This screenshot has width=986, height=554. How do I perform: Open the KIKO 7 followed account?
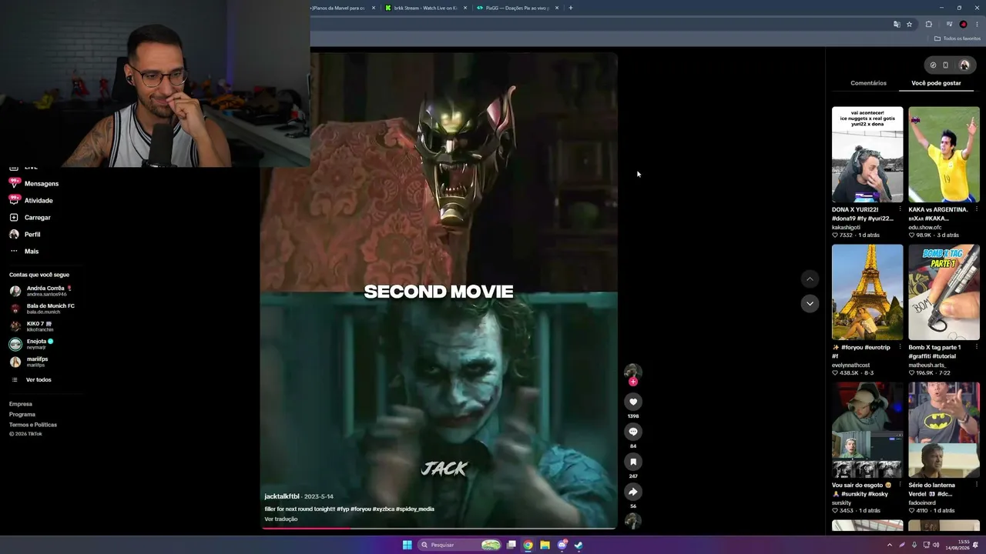pos(32,326)
